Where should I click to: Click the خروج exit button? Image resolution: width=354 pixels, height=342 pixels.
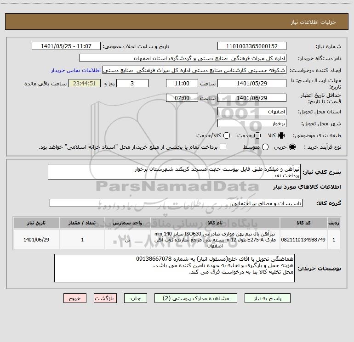coord(75,298)
